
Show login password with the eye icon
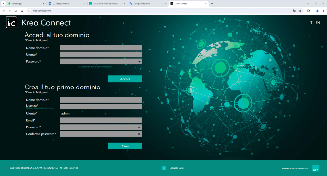click(139, 62)
